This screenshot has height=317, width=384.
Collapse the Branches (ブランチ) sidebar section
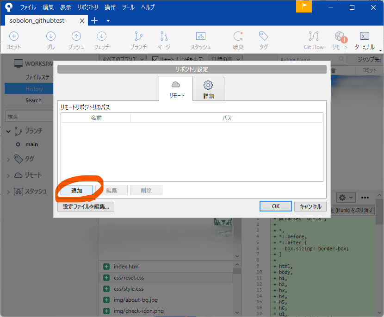pos(8,131)
